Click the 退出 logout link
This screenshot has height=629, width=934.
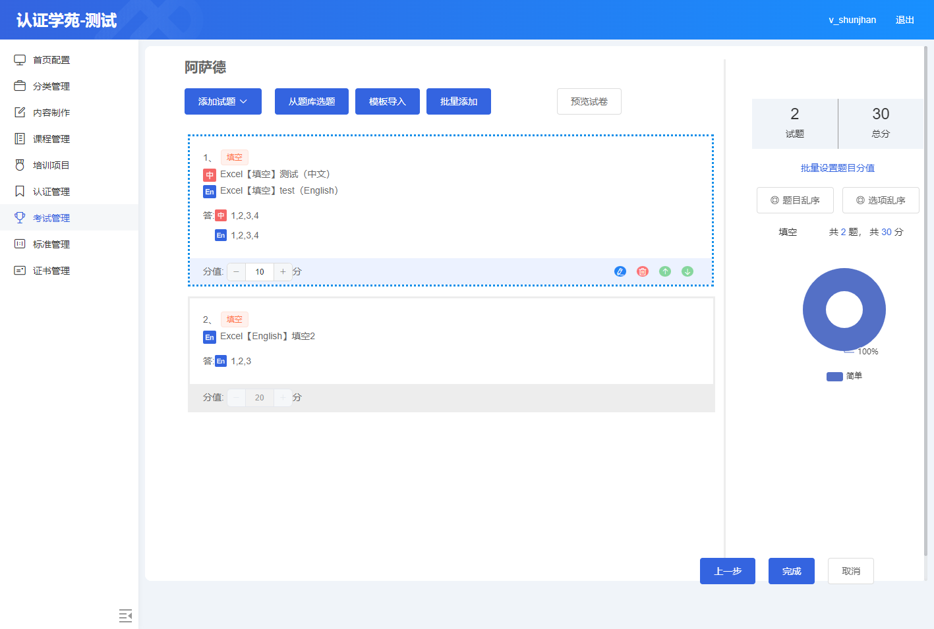(905, 20)
